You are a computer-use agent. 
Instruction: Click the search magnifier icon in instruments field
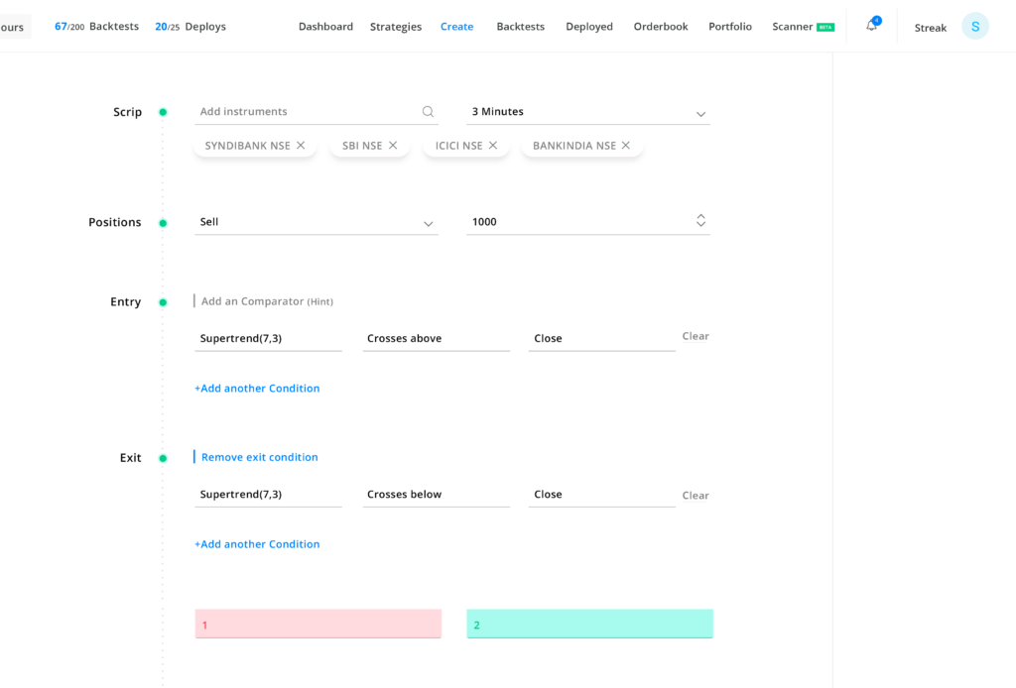point(428,112)
